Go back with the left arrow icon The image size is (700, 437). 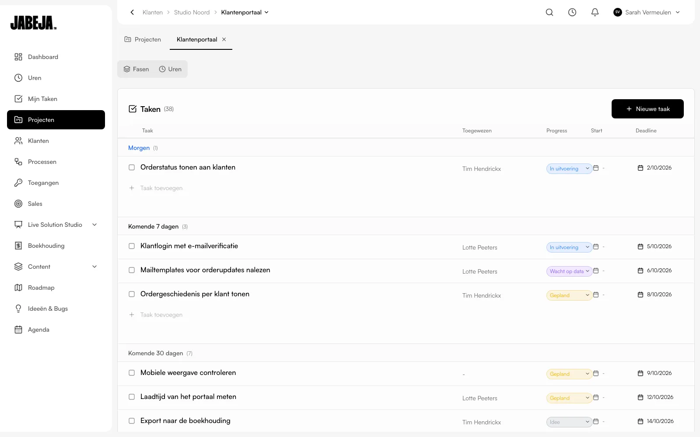pyautogui.click(x=132, y=12)
